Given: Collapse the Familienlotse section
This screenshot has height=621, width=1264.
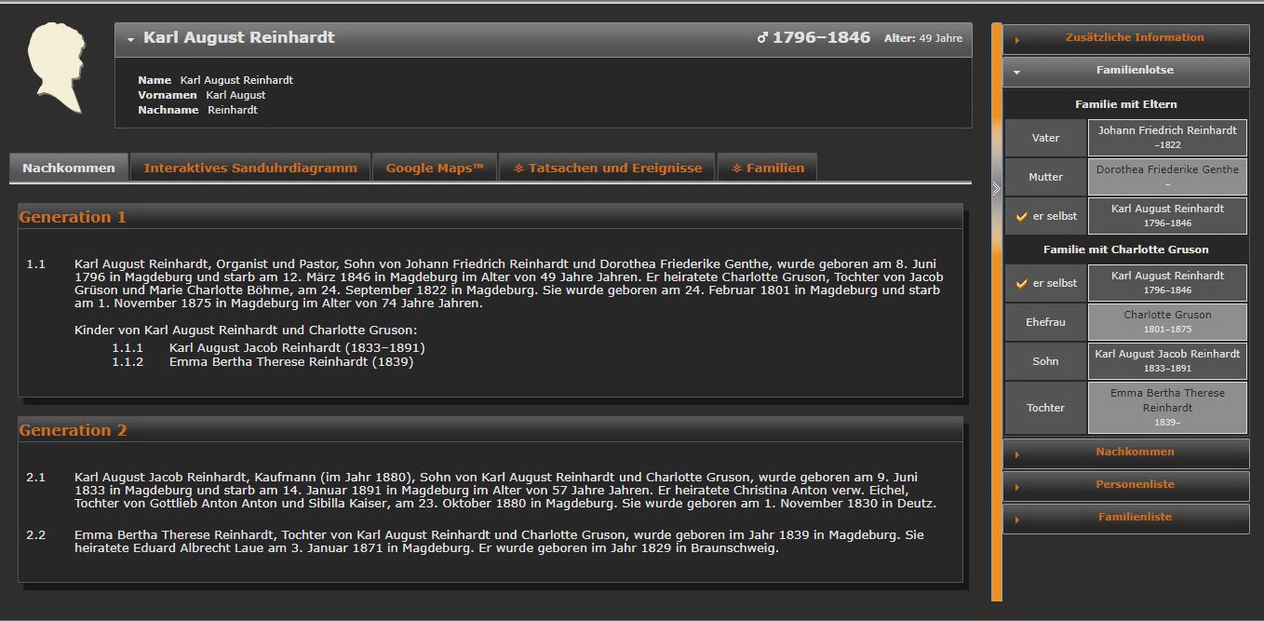Looking at the screenshot, I should click(1125, 71).
